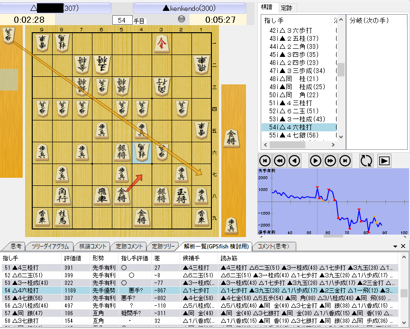
Task: Click the move list scrollbar up arrow
Action: 341,20
